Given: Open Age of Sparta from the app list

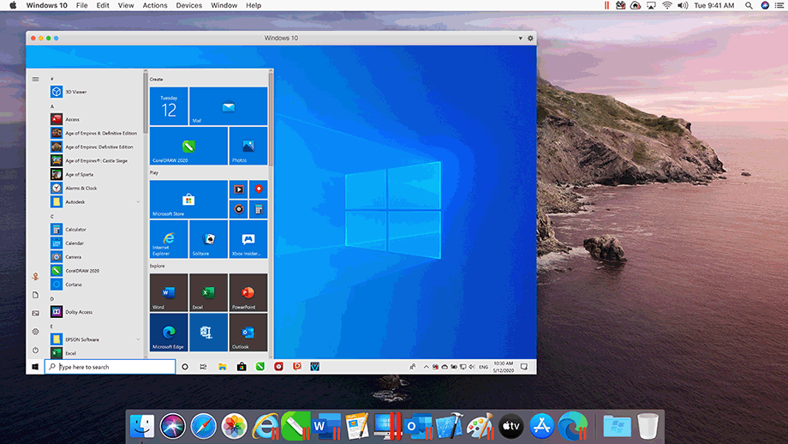Looking at the screenshot, I should pos(72,175).
